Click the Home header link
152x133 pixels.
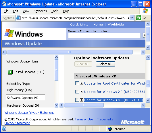(x=98, y=24)
